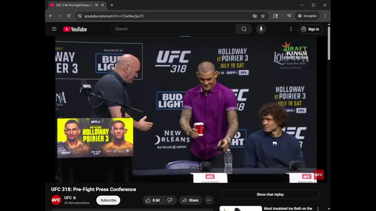The height and width of the screenshot is (211, 376).
Task: Open more actions ellipsis below video
Action: point(209,200)
